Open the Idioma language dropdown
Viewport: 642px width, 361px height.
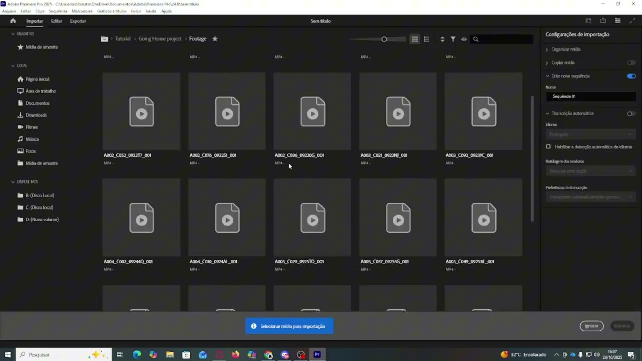(x=591, y=134)
